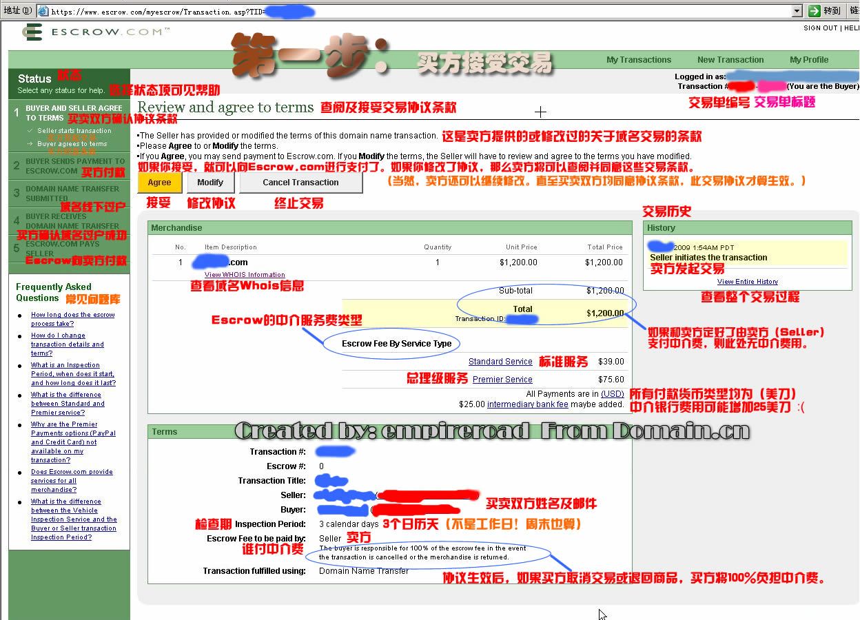The width and height of the screenshot is (860, 620).
Task: Open FAQ 'How do I change transaction details and terms?'
Action: pyautogui.click(x=68, y=344)
